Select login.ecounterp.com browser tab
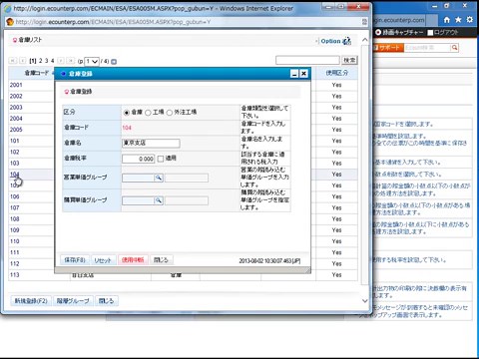Screen dimensions: 479x359 pyautogui.click(x=399, y=20)
